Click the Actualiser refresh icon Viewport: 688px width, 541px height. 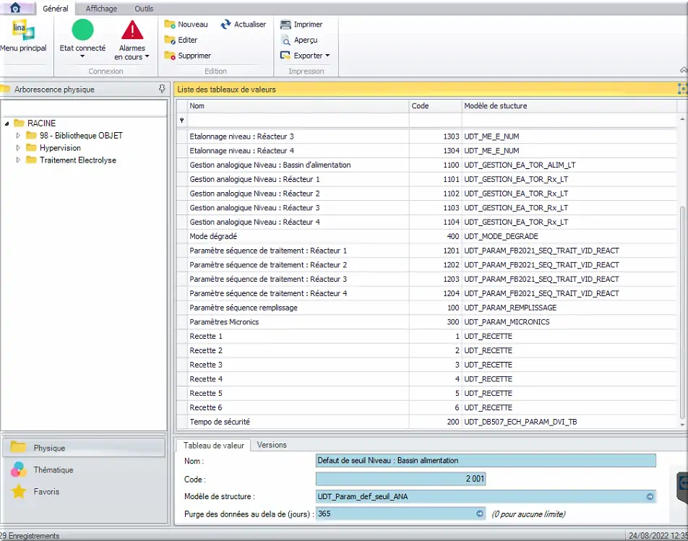[x=225, y=24]
